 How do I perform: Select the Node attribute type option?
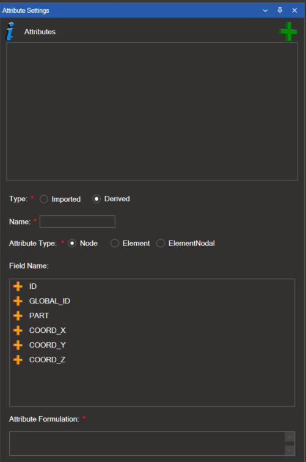72,244
